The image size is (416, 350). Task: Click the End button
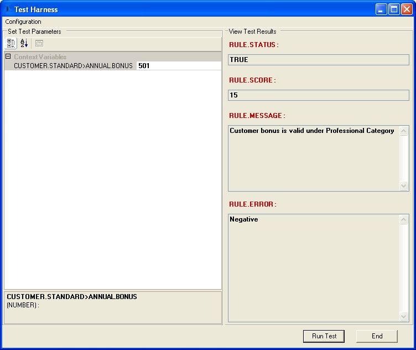tap(377, 336)
